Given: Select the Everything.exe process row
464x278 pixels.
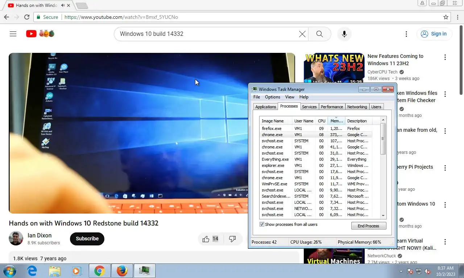Looking at the screenshot, I should click(316, 159).
